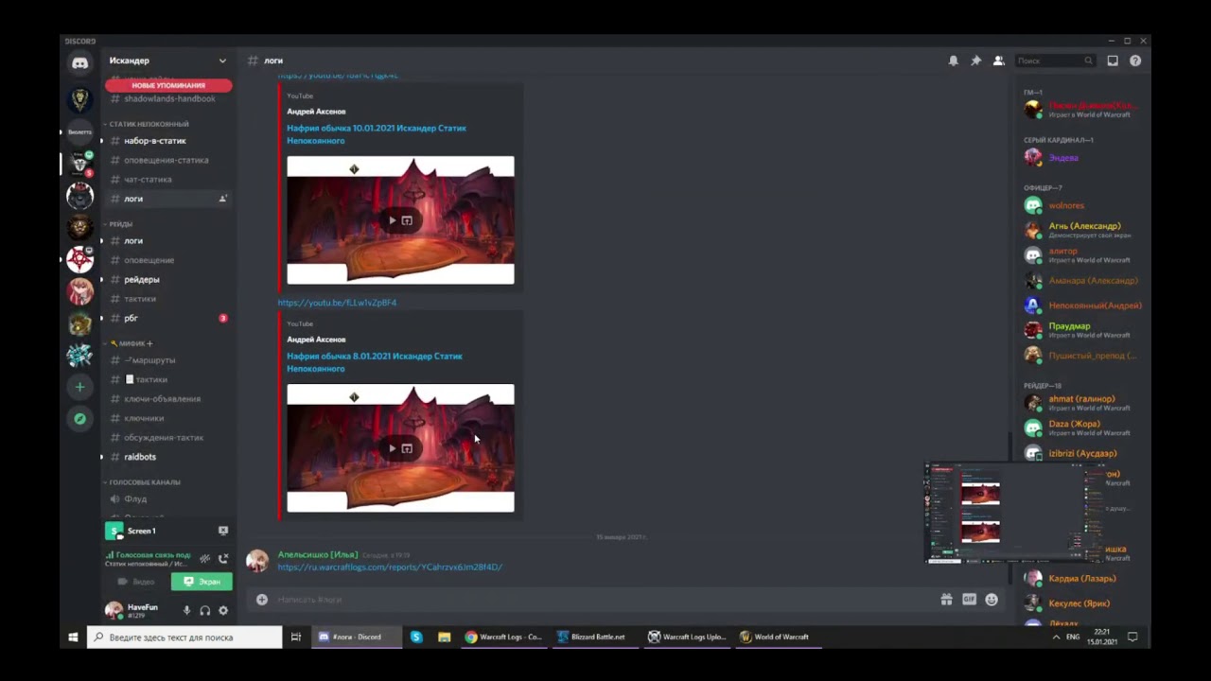Click ru.warcraftlogs.com reports link
The width and height of the screenshot is (1211, 681).
coord(390,567)
